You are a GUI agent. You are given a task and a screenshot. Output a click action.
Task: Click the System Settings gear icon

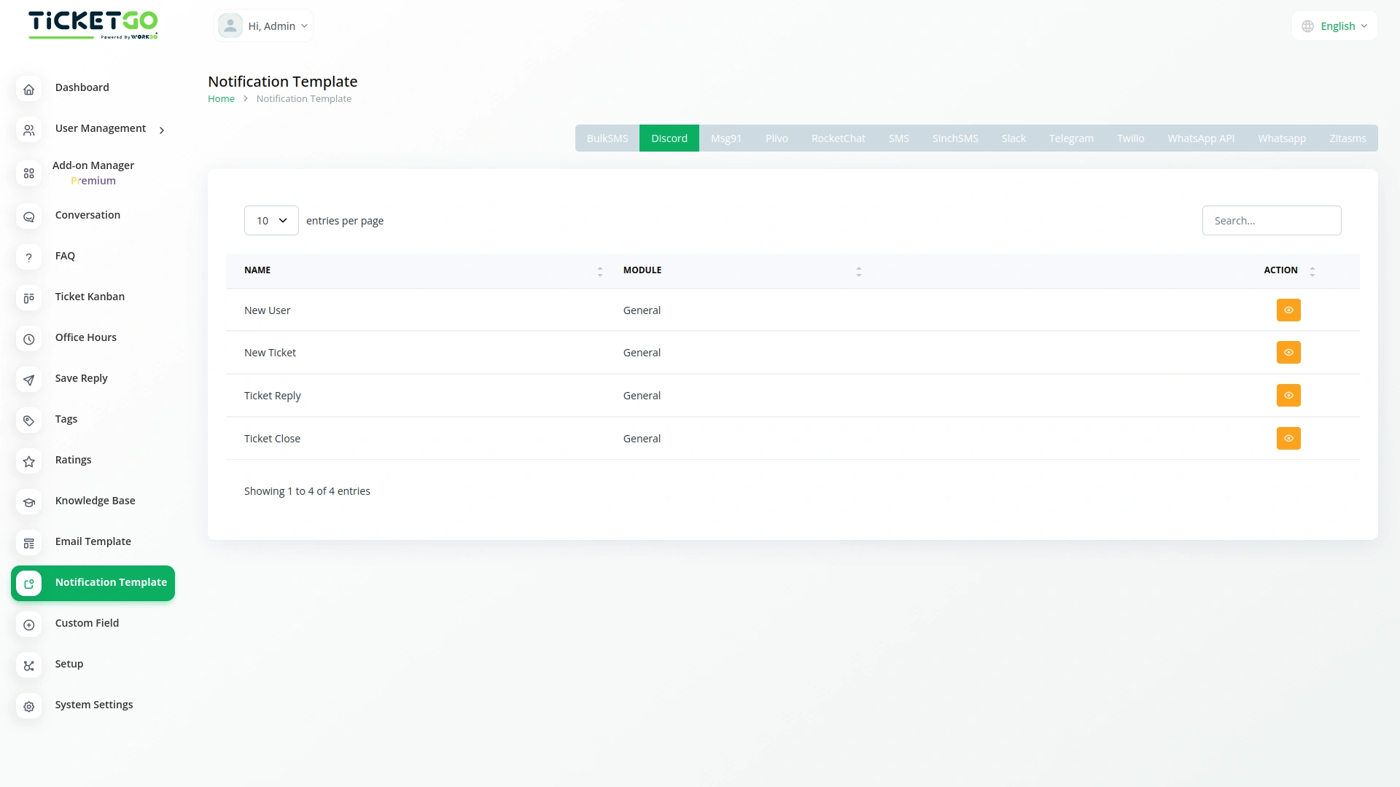click(28, 706)
